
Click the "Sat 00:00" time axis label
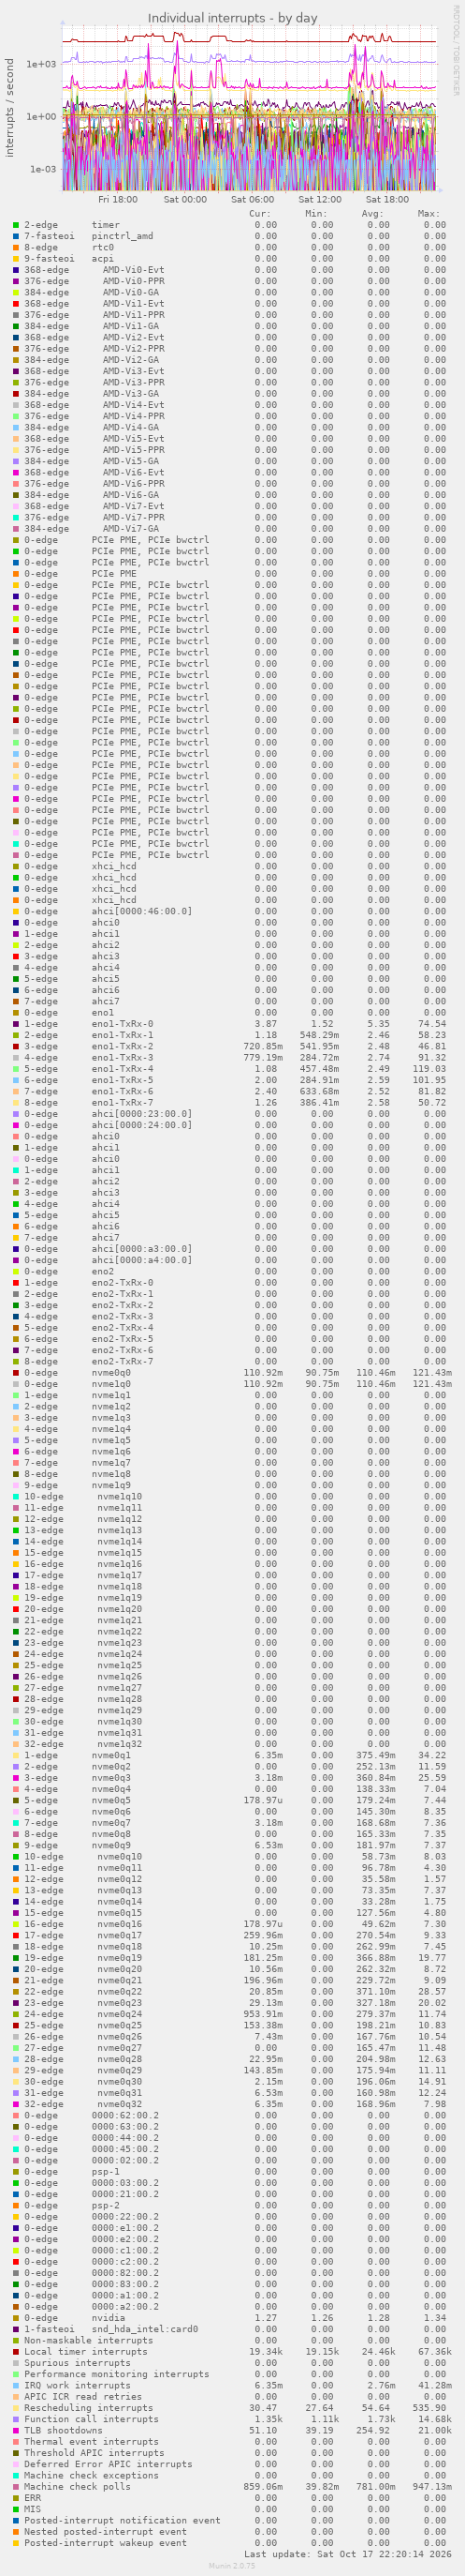click(185, 199)
